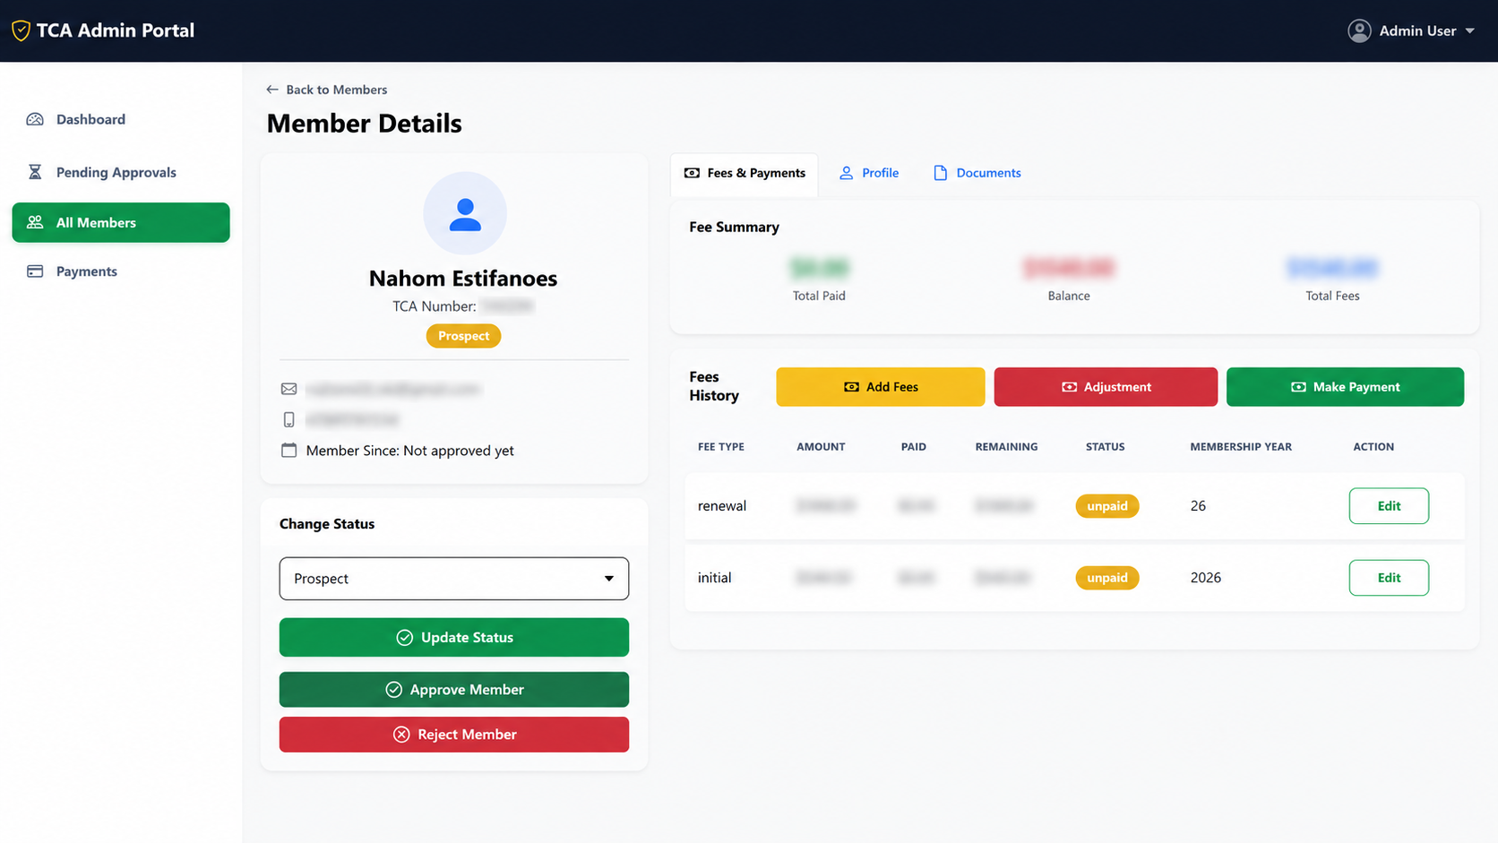Click the hourglass icon beside Pending Approvals
This screenshot has width=1498, height=843.
[35, 172]
